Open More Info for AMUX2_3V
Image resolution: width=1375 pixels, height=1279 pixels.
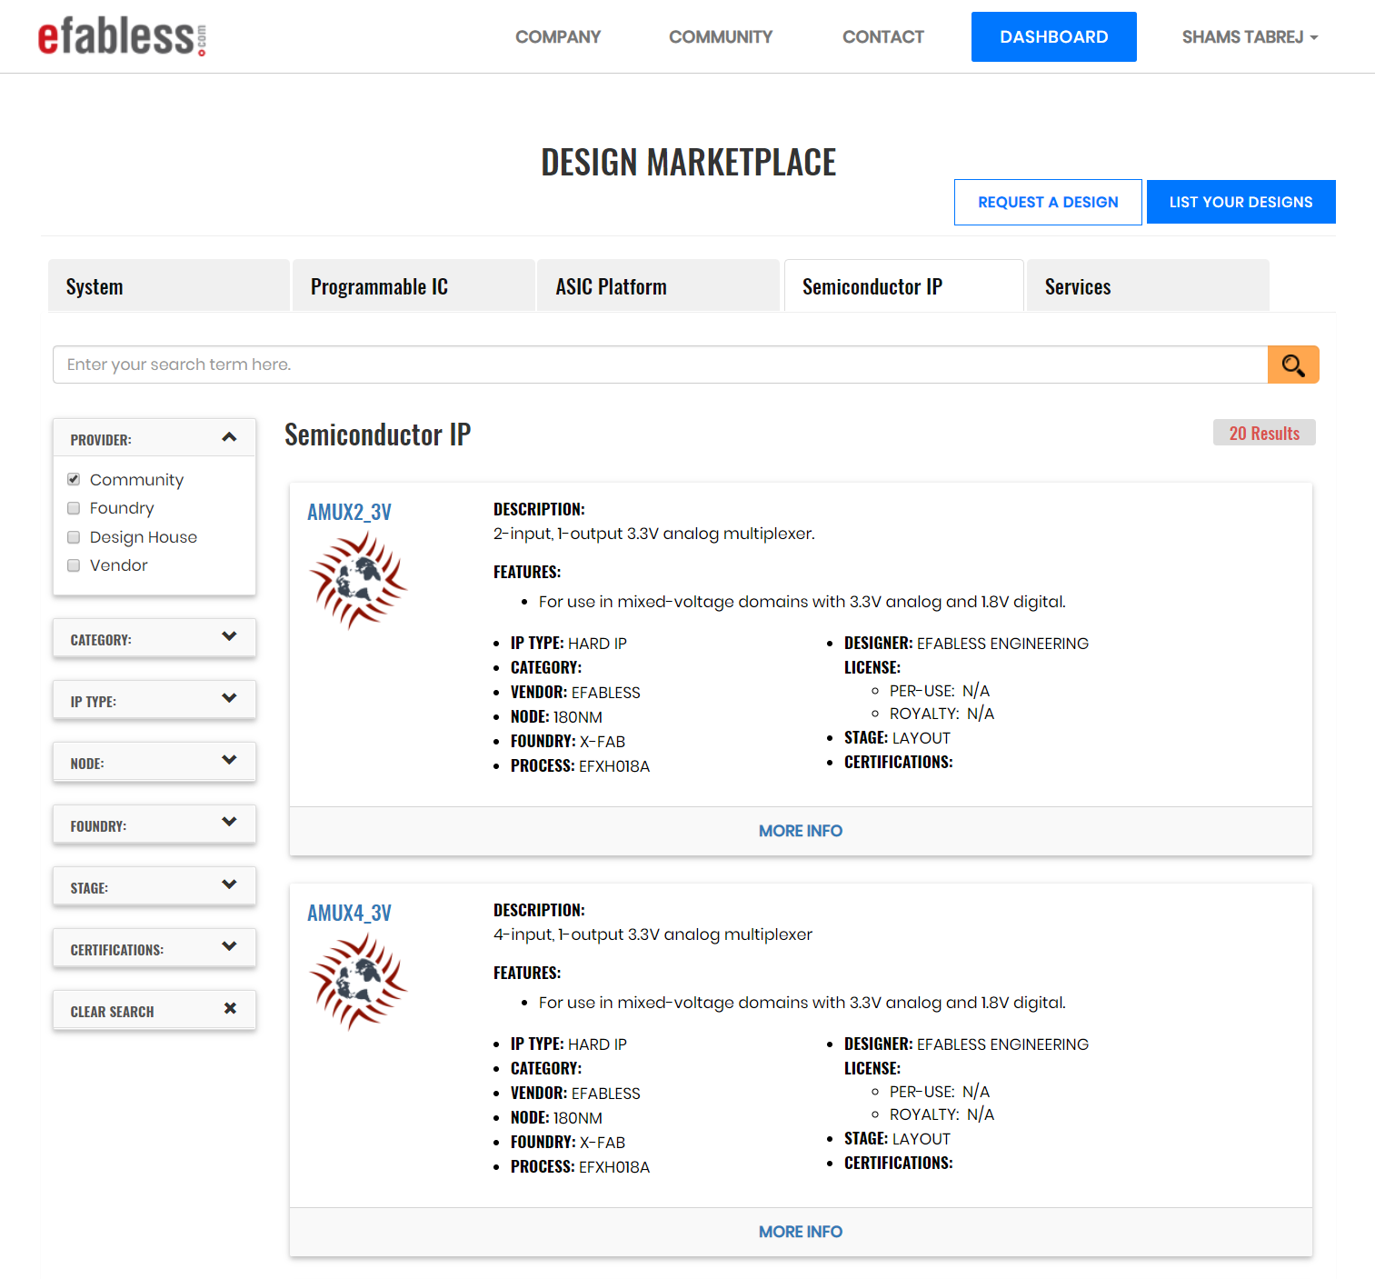[x=801, y=831]
